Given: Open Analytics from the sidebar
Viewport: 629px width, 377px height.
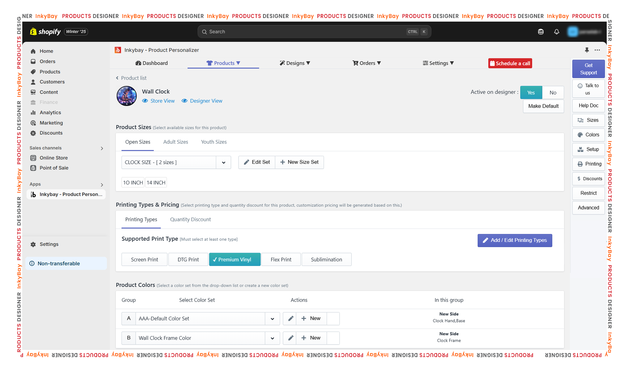Looking at the screenshot, I should point(50,113).
